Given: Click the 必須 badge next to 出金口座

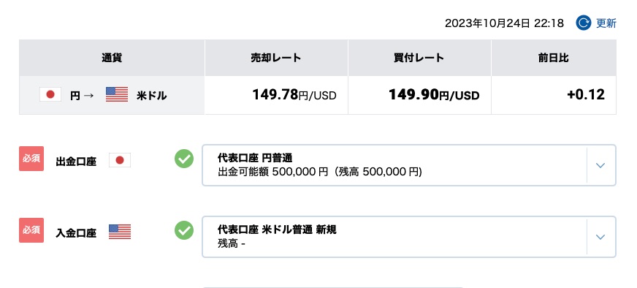Looking at the screenshot, I should pyautogui.click(x=31, y=159).
